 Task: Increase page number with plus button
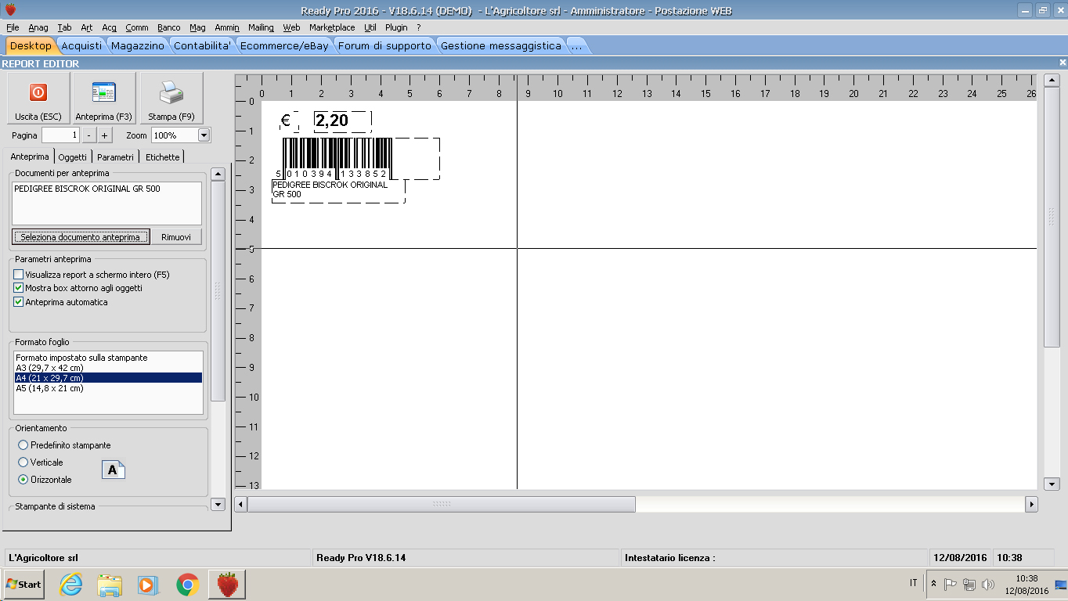tap(105, 135)
